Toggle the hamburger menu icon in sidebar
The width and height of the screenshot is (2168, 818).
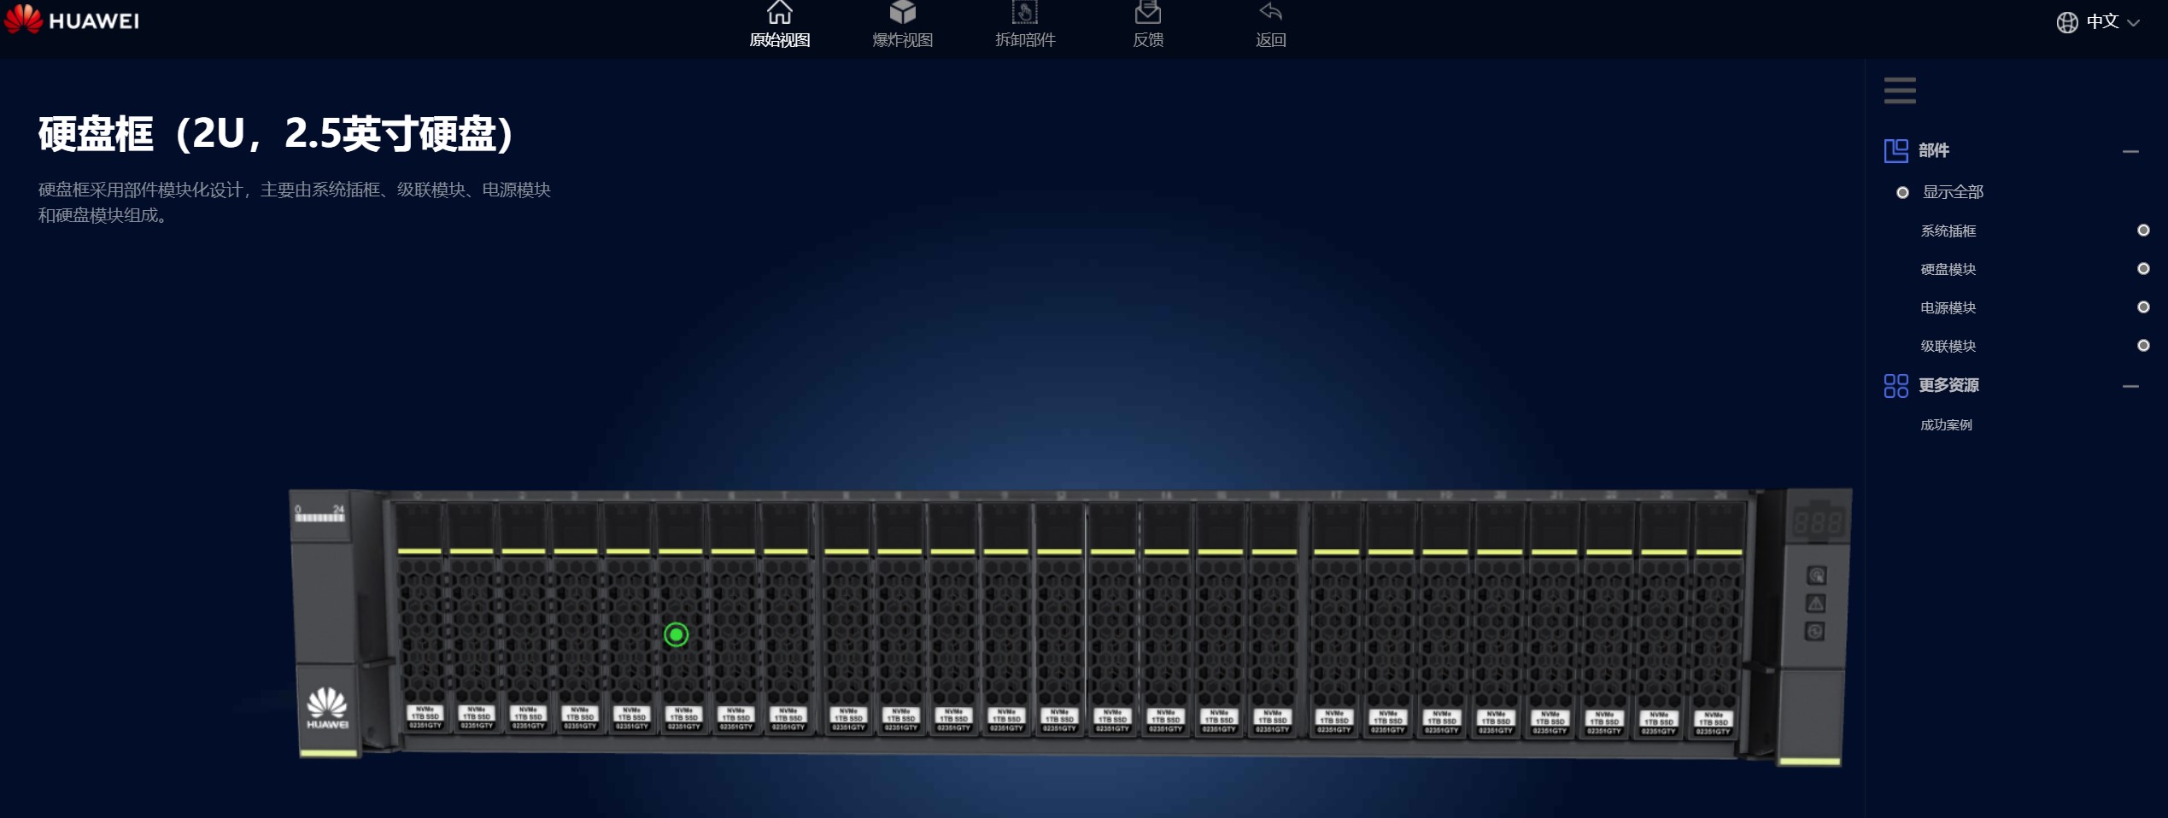[x=1900, y=91]
